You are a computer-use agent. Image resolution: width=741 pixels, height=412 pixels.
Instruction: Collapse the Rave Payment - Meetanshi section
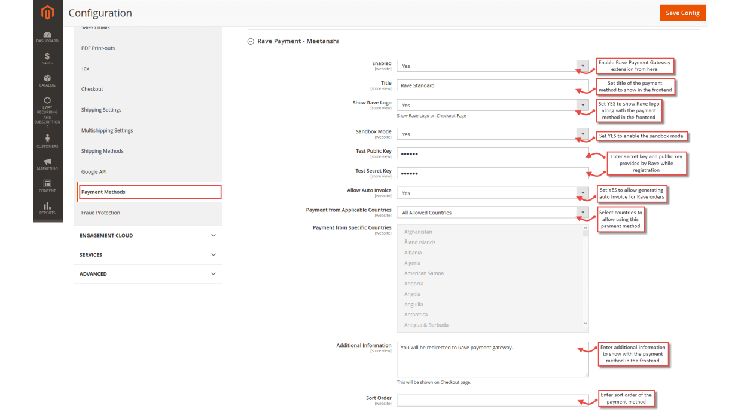[x=251, y=41]
